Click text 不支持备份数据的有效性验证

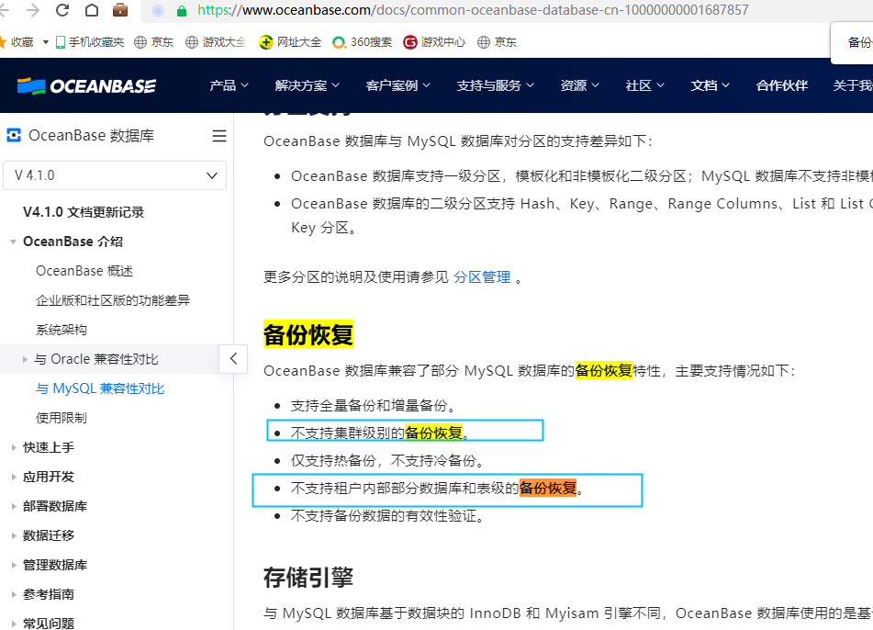click(387, 516)
